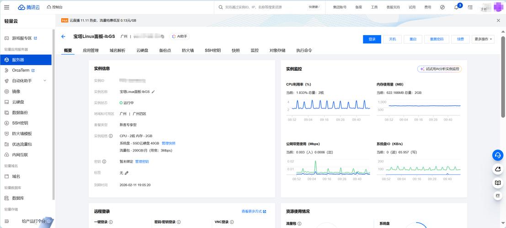Screen dimensions: 506x228
Task: Expand the 集团账号 menu in top bar
Action: tap(339, 7)
